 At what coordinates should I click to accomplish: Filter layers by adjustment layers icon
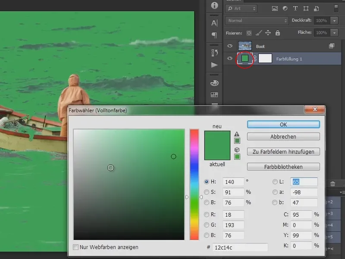[x=285, y=8]
